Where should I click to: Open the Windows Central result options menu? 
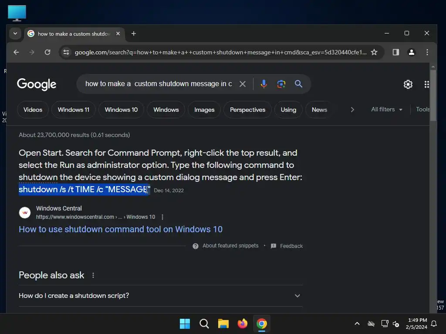(x=162, y=217)
